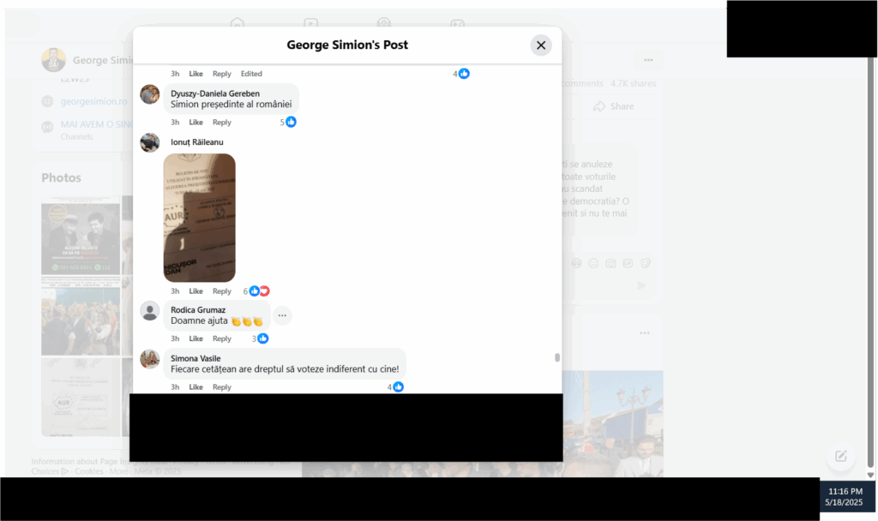This screenshot has height=521, width=878.
Task: Open Ionuț Răileanu's profile name link
Action: tap(197, 142)
